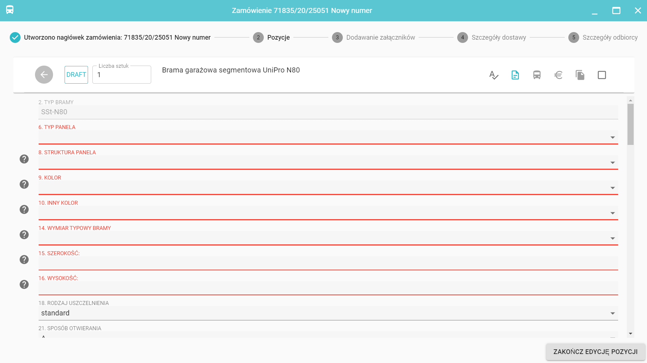Click help icon next to Wysokość field
The height and width of the screenshot is (363, 647).
click(x=24, y=284)
